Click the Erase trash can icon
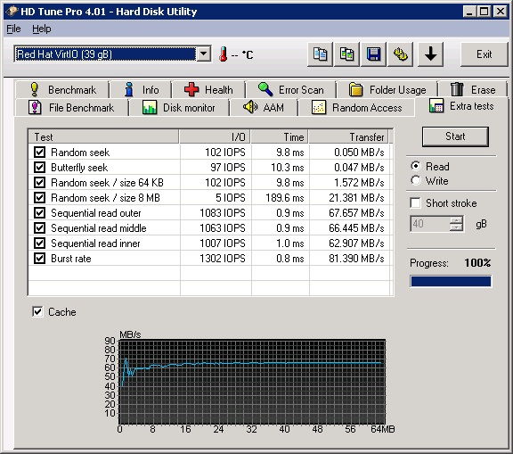The image size is (513, 454). (x=457, y=89)
